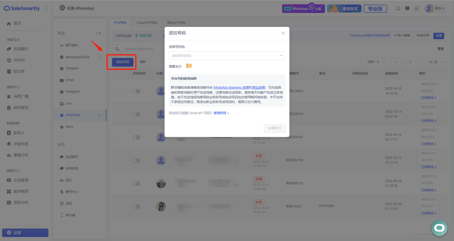Close the 添加号码 dialog with X icon

[x=283, y=33]
